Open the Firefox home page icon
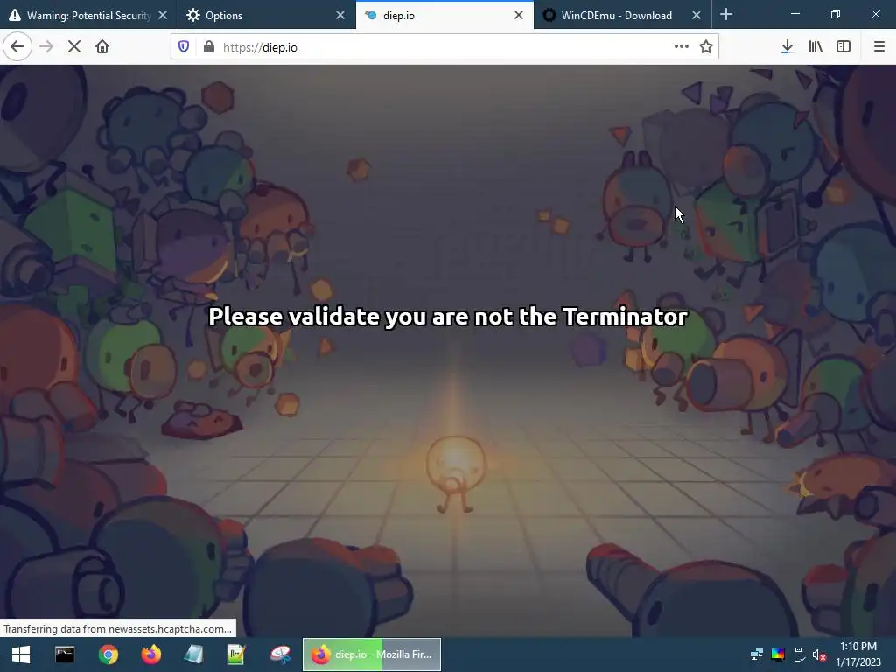 pyautogui.click(x=102, y=47)
